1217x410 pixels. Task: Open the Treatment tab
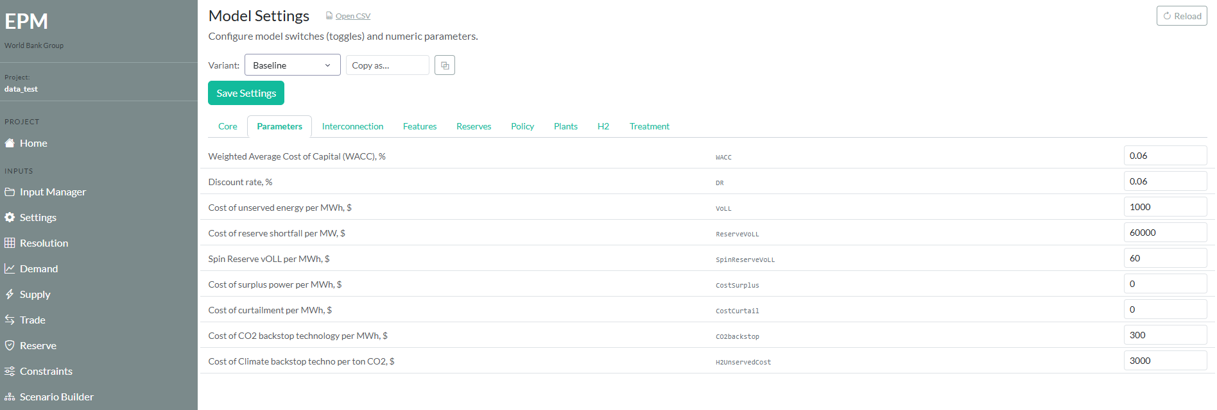(x=650, y=126)
